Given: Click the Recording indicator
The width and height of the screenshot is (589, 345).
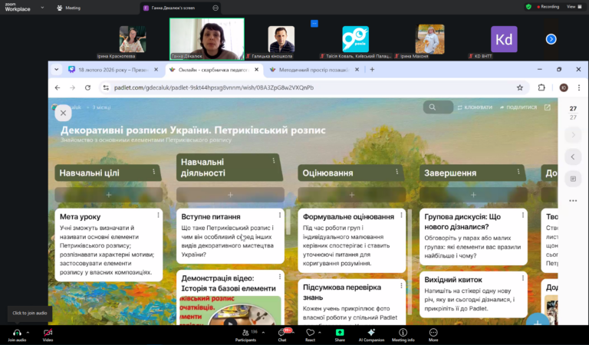Looking at the screenshot, I should point(548,7).
